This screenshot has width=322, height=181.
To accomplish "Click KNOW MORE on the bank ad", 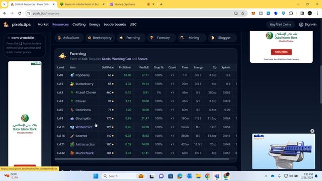I will click(281, 52).
